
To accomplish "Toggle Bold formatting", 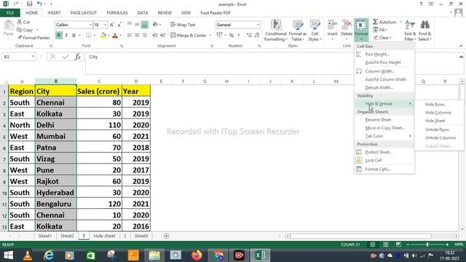I will click(x=58, y=36).
